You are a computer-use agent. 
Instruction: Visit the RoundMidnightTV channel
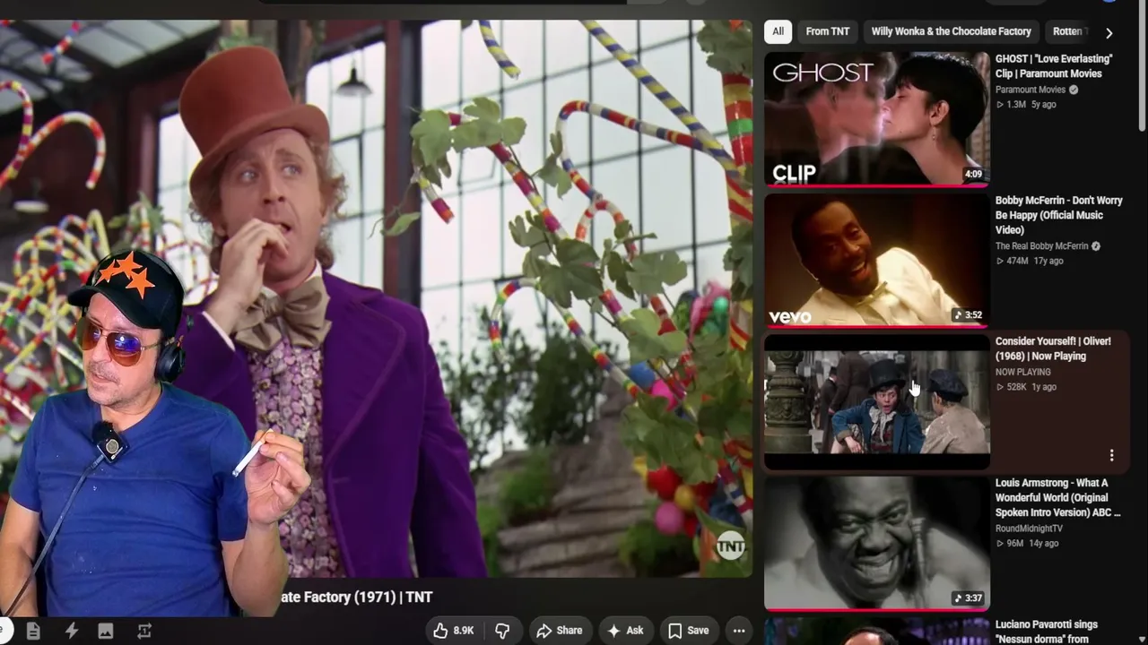click(1029, 529)
